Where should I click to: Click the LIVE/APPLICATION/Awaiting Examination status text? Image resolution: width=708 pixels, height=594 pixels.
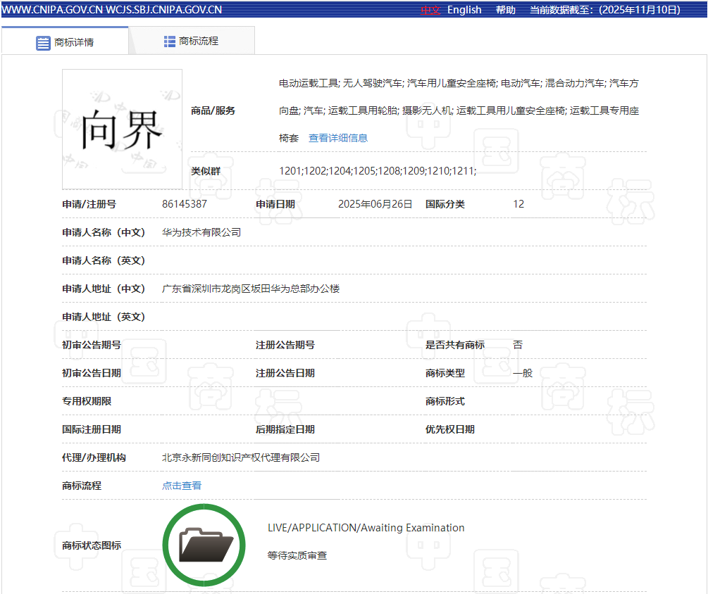pos(366,528)
